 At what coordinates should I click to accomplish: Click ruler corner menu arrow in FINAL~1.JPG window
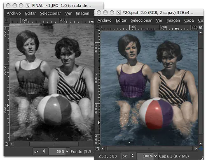tap(7, 20)
